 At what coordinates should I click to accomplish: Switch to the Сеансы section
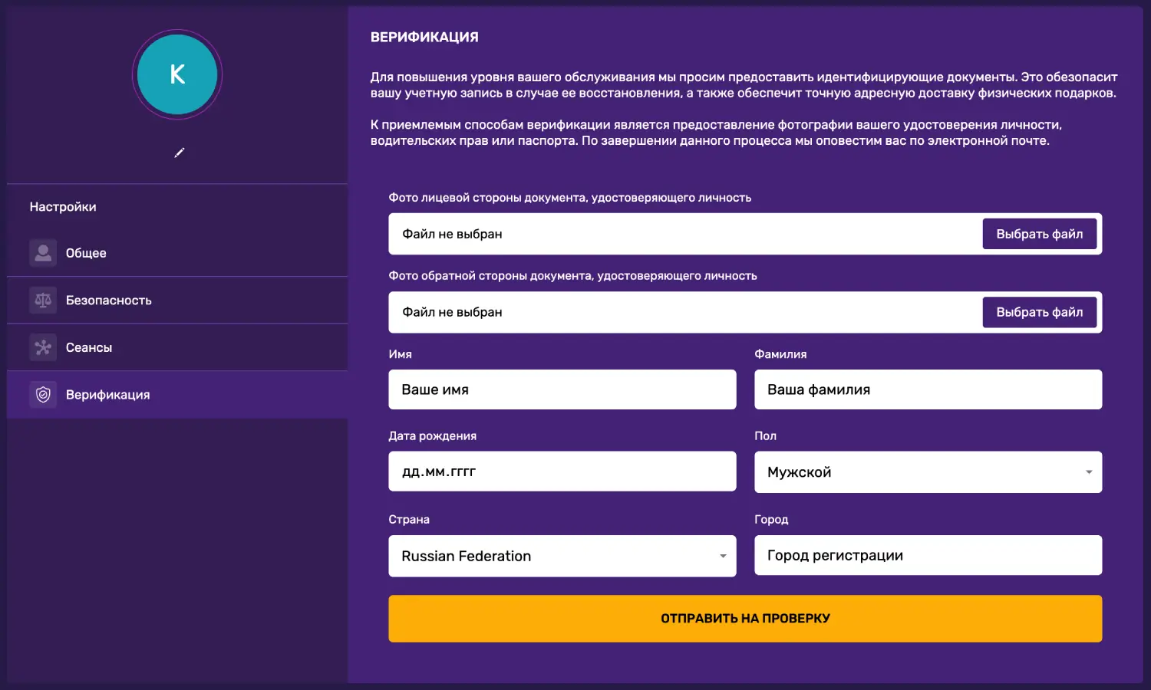tap(177, 347)
